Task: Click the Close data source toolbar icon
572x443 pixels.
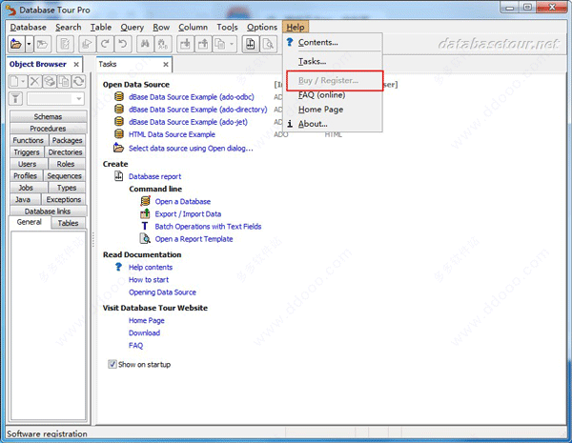Action: (43, 44)
